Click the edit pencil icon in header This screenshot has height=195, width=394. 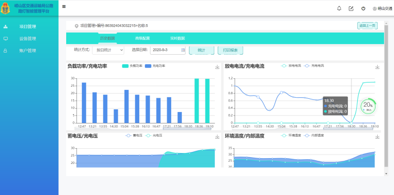pyautogui.click(x=351, y=8)
